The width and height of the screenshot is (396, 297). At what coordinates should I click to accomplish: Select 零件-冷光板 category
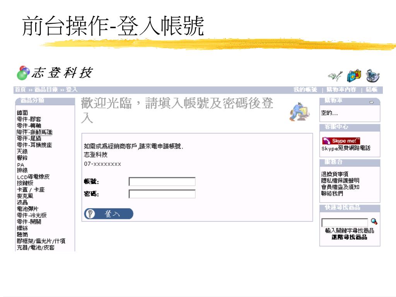[x=32, y=215]
